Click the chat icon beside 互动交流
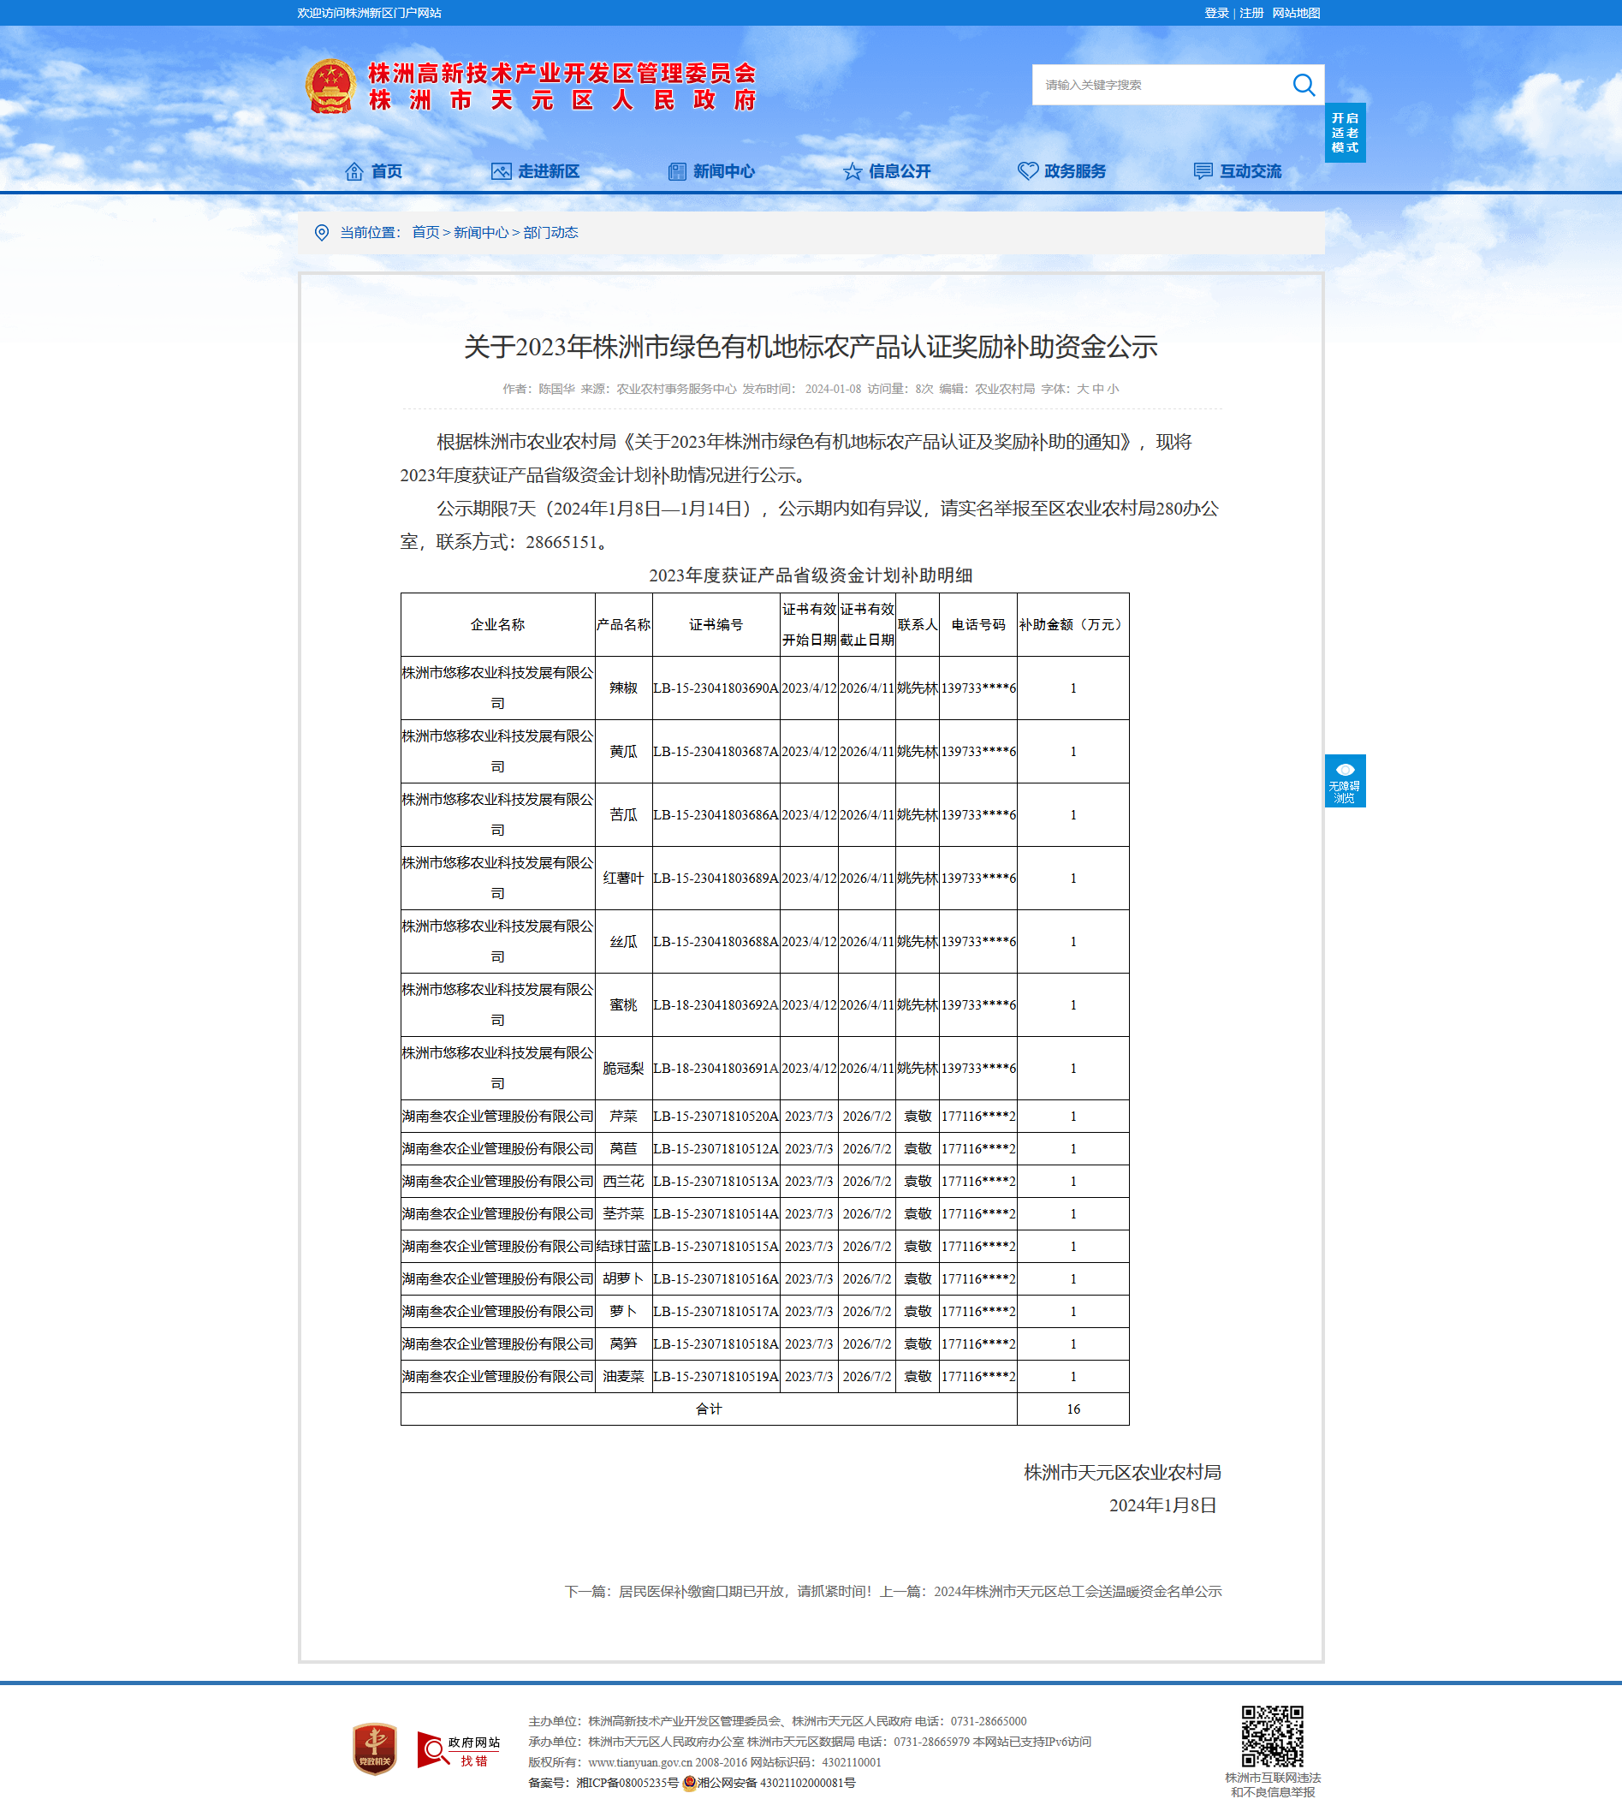The image size is (1622, 1817). pyautogui.click(x=1203, y=171)
